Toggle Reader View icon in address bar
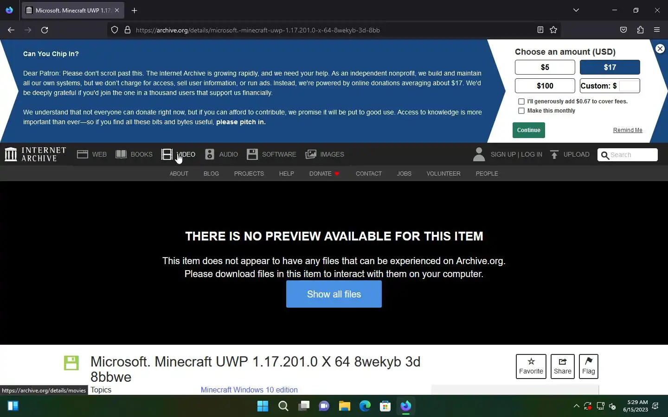Viewport: 668px width, 417px height. click(x=540, y=30)
